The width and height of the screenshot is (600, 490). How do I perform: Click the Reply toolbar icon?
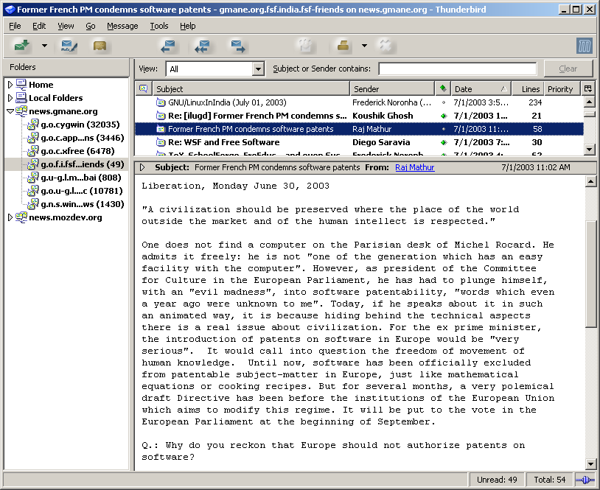[x=169, y=46]
